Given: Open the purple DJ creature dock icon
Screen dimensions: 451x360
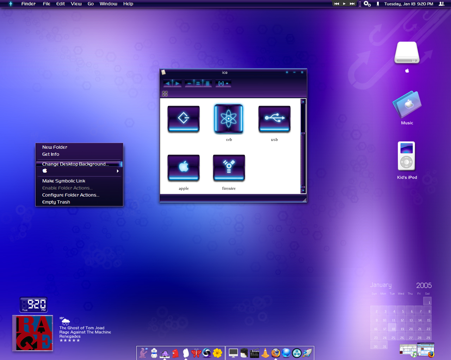Looking at the screenshot, I should 165,353.
